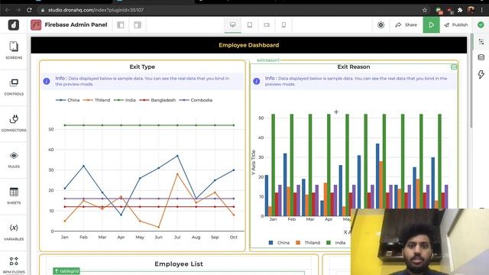Toggle India series in Exit Type legend
The width and height of the screenshot is (489, 275).
(x=125, y=100)
